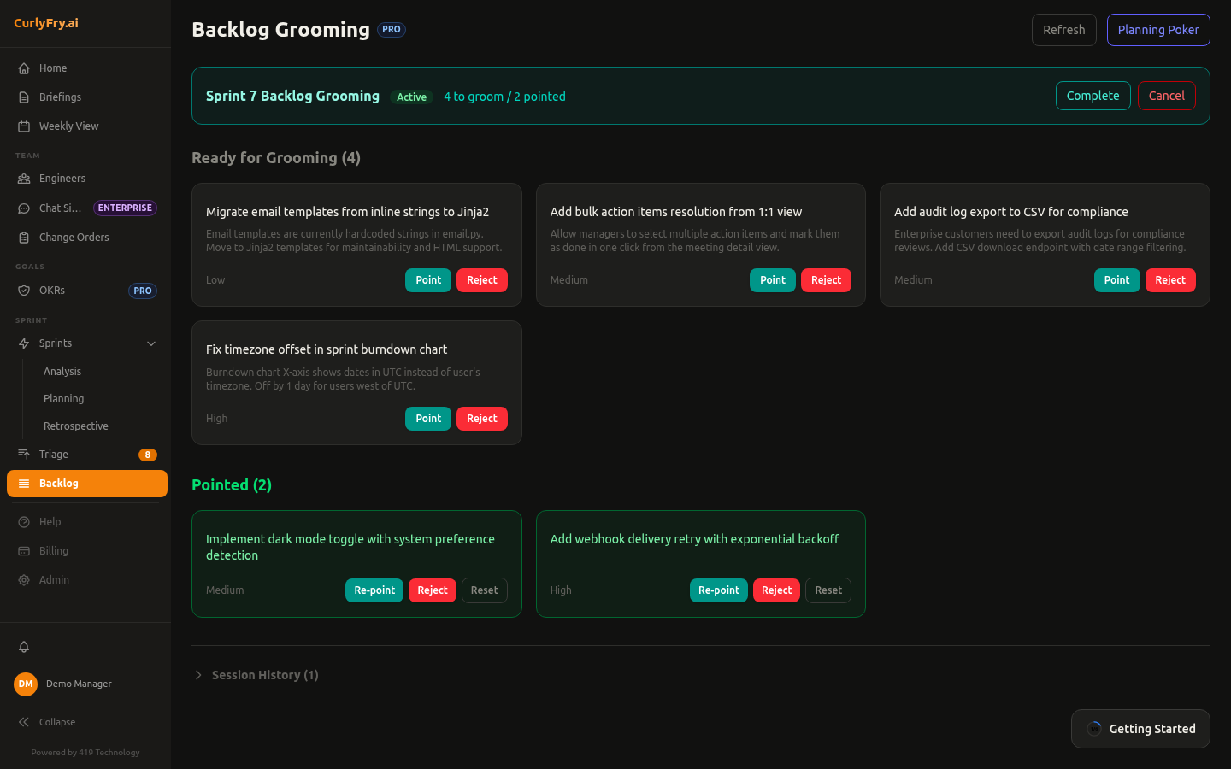
Task: Collapse the Sprints section
Action: 151,343
